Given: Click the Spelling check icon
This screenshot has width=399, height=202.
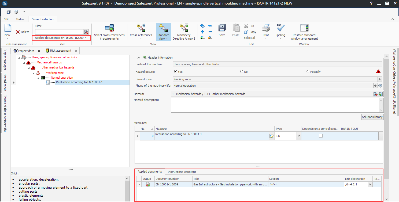Looking at the screenshot, I should coord(280,28).
